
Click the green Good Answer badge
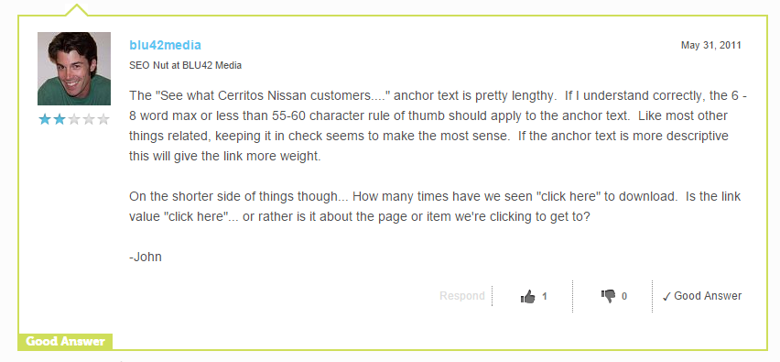[x=65, y=342]
